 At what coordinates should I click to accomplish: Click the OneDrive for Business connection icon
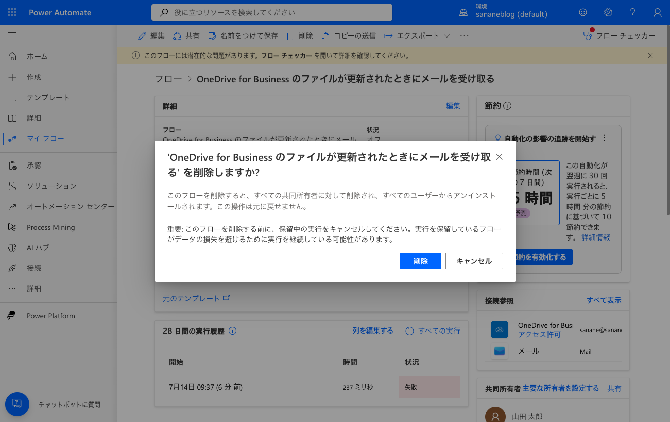(500, 329)
